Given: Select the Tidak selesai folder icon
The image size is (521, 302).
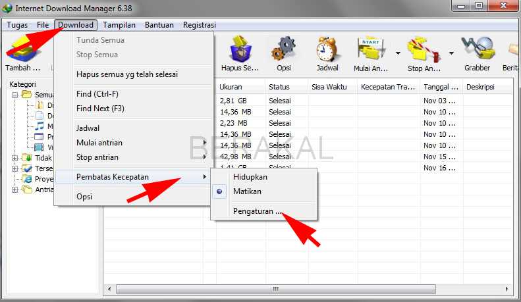Looking at the screenshot, I should click(x=27, y=158).
